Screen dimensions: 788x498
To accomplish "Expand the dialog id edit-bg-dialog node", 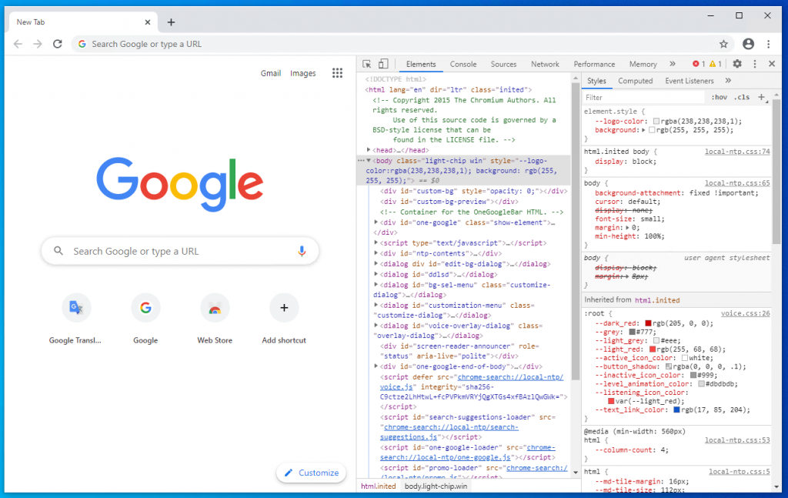I will click(376, 264).
